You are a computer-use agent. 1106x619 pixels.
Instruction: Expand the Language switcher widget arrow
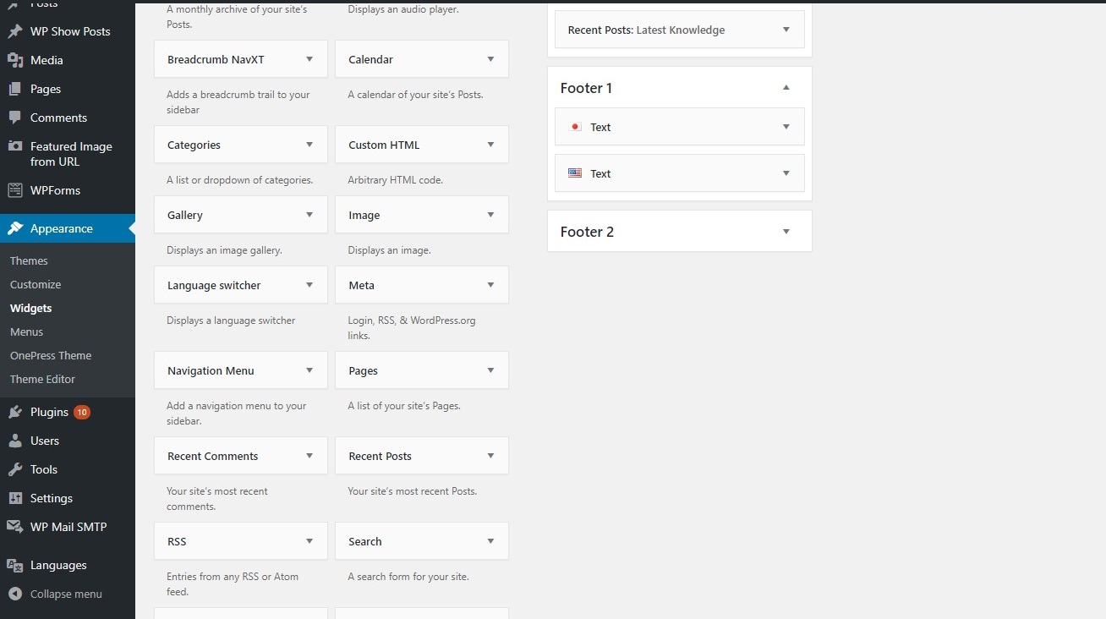point(309,285)
